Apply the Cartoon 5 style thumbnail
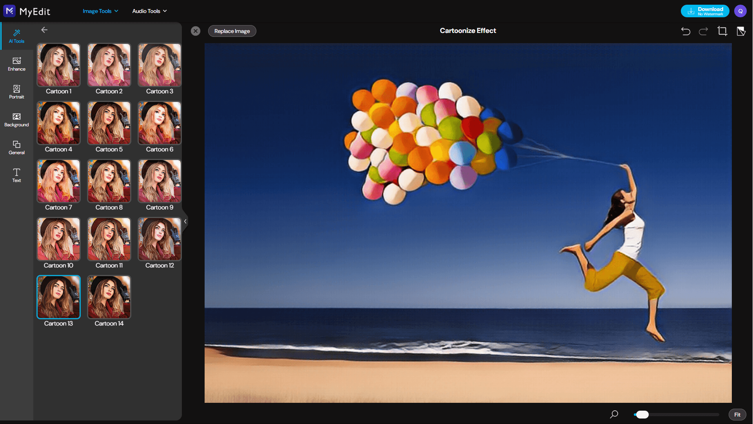Screen dimensions: 753x424 pos(109,123)
